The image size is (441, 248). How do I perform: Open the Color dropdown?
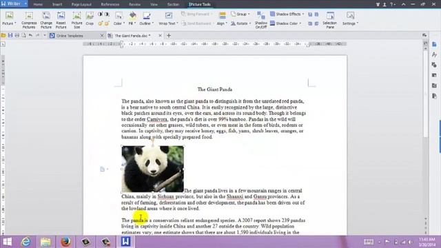coord(119,19)
